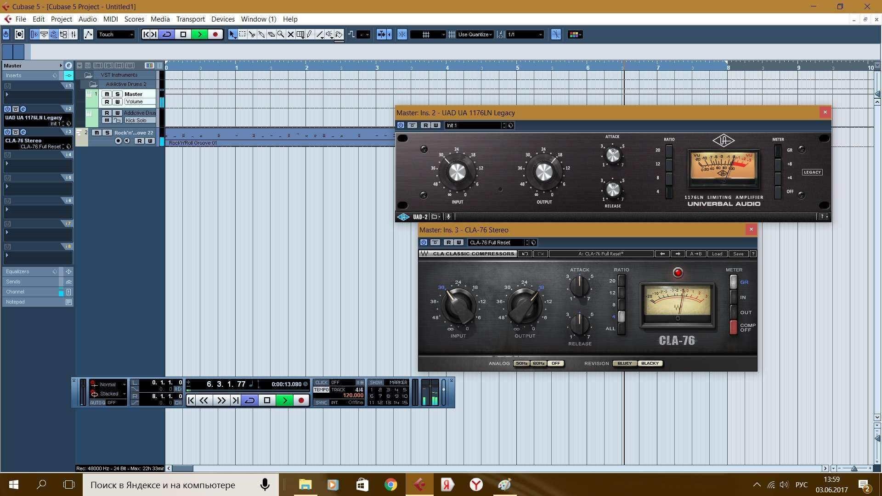
Task: Mute the Rock'n' groove track
Action: pyautogui.click(x=96, y=133)
